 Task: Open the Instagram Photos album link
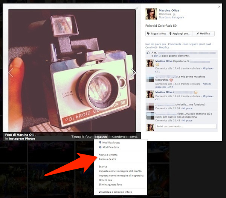pyautogui.click(x=22, y=139)
